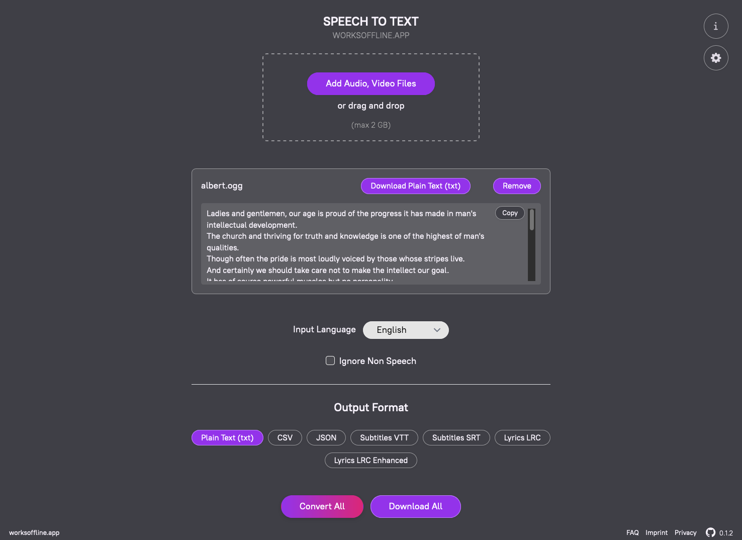Image resolution: width=742 pixels, height=540 pixels.
Task: Switch output format to Subtitles VTT
Action: pyautogui.click(x=385, y=437)
